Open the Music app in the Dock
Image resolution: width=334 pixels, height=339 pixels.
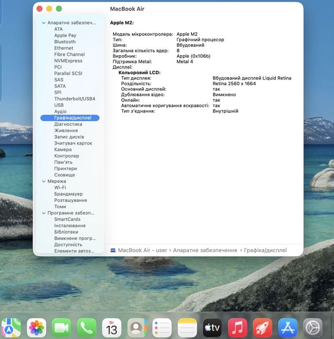[238, 328]
